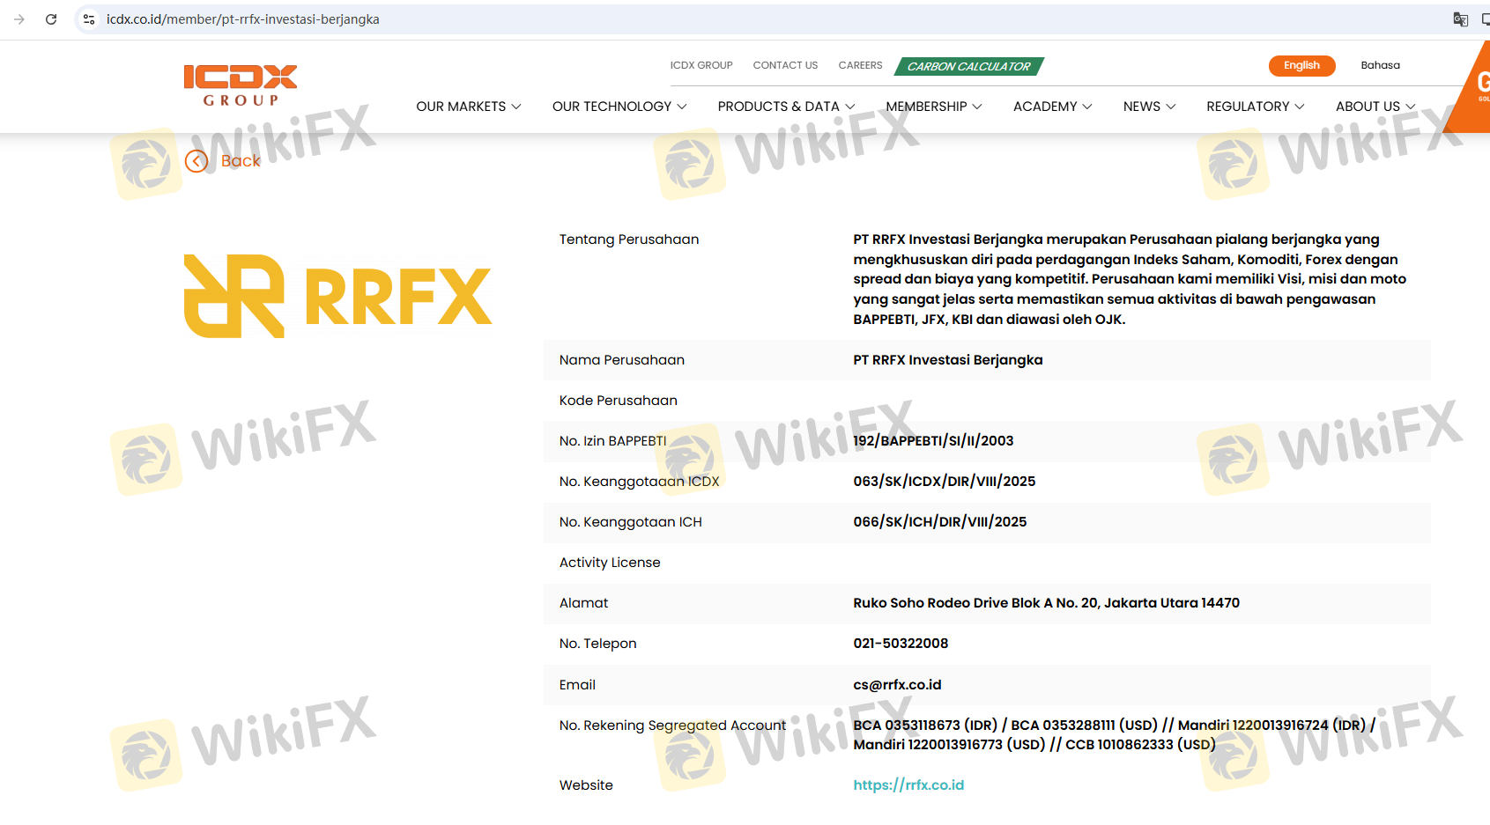Click ICDX membership number 063/SK/ICDX/DIR/VIII/2025

945,482
